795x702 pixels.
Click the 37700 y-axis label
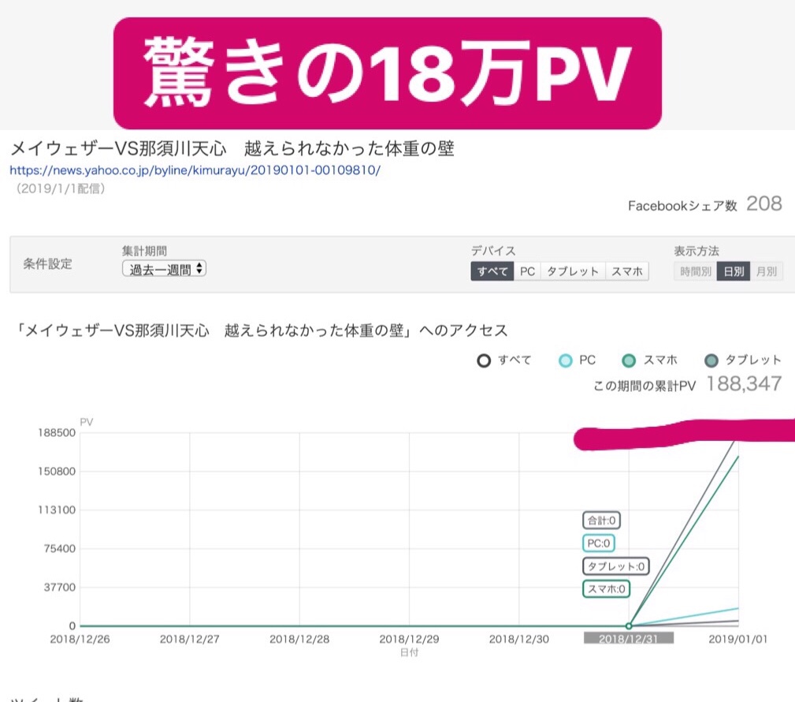(x=59, y=587)
